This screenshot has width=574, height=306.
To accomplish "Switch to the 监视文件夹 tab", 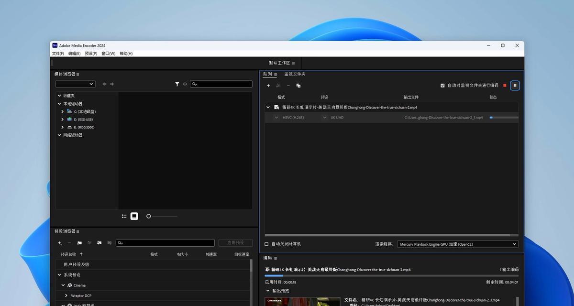I will click(295, 74).
